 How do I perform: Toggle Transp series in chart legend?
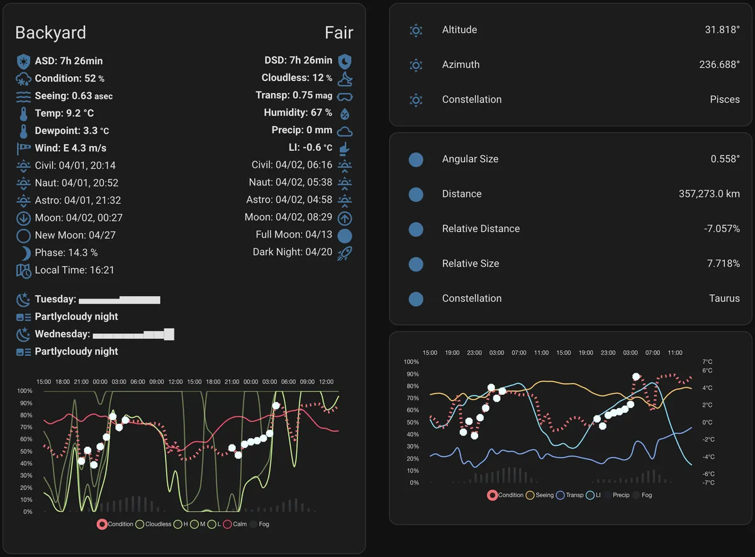(569, 495)
